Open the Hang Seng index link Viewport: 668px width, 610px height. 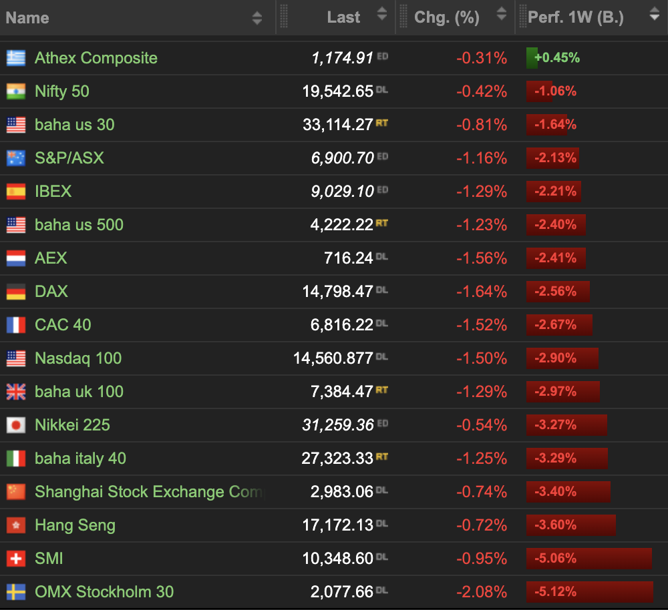(75, 525)
